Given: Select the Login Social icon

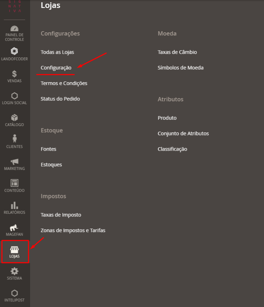Looking at the screenshot, I should tap(14, 96).
